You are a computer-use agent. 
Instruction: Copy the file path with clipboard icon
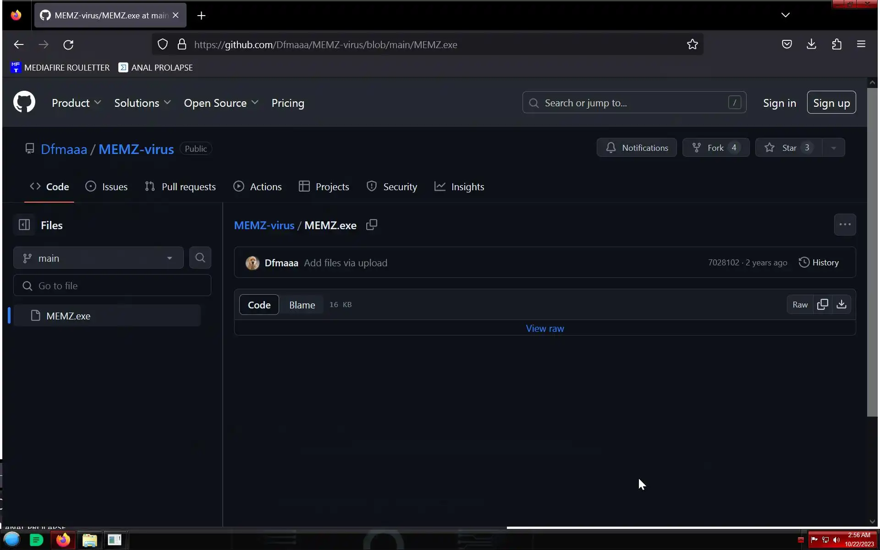click(x=372, y=225)
